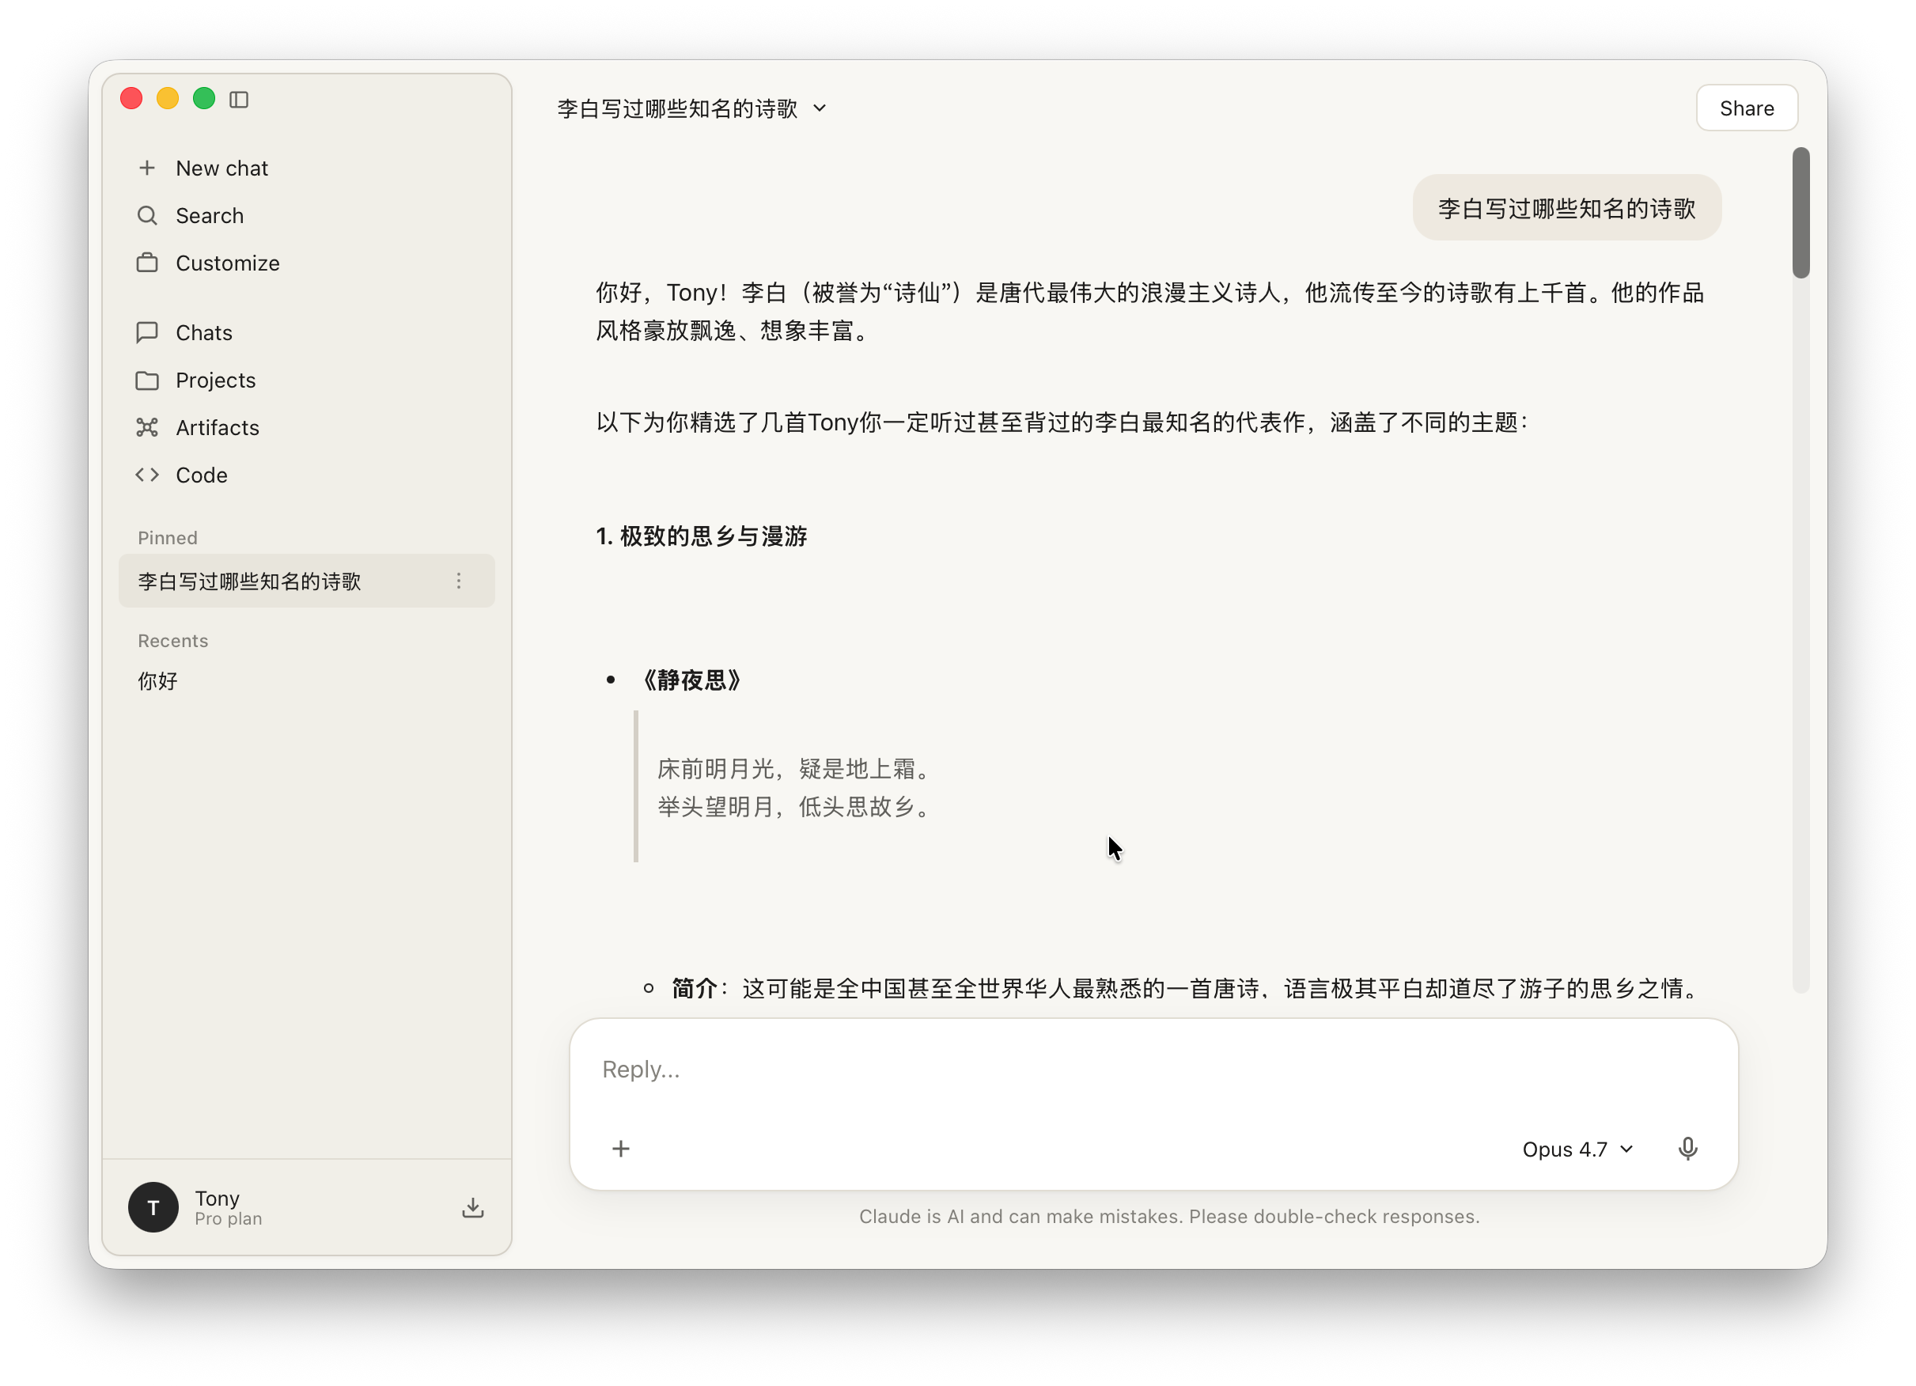Go to Chats list

(203, 333)
